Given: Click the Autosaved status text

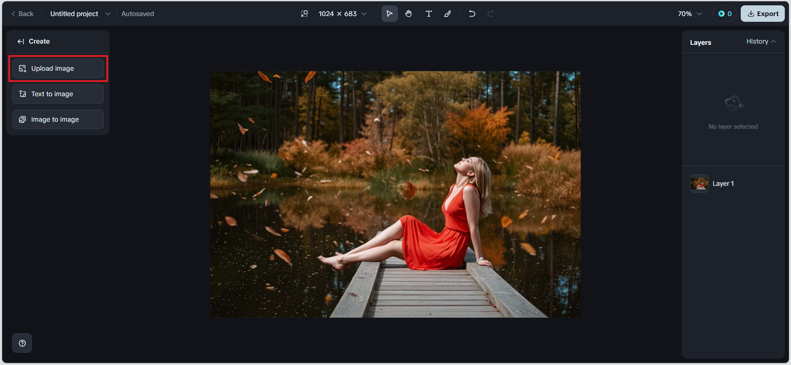Looking at the screenshot, I should click(138, 14).
